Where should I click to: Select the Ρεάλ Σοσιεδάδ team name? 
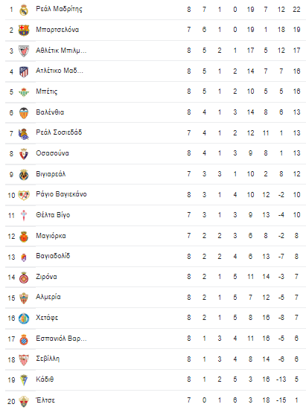tap(59, 132)
